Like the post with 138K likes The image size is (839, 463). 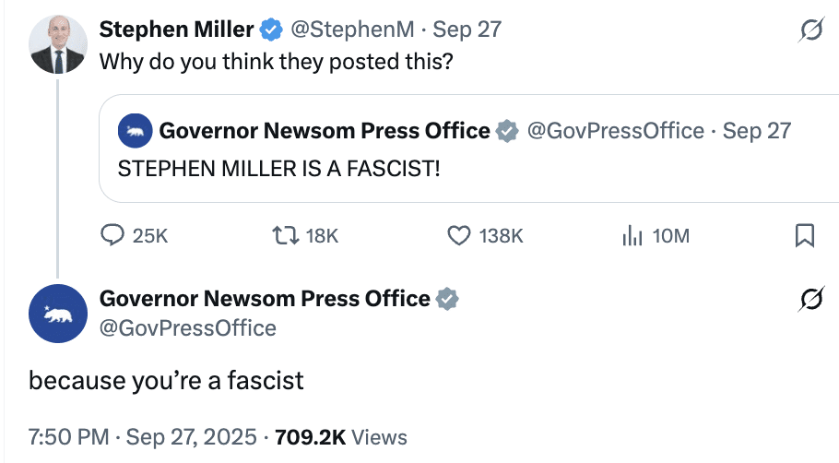[459, 236]
